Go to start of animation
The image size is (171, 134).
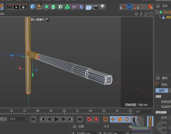tap(33, 119)
